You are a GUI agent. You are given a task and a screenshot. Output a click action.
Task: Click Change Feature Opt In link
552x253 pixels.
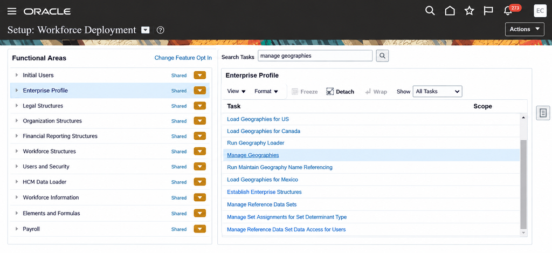tap(183, 58)
